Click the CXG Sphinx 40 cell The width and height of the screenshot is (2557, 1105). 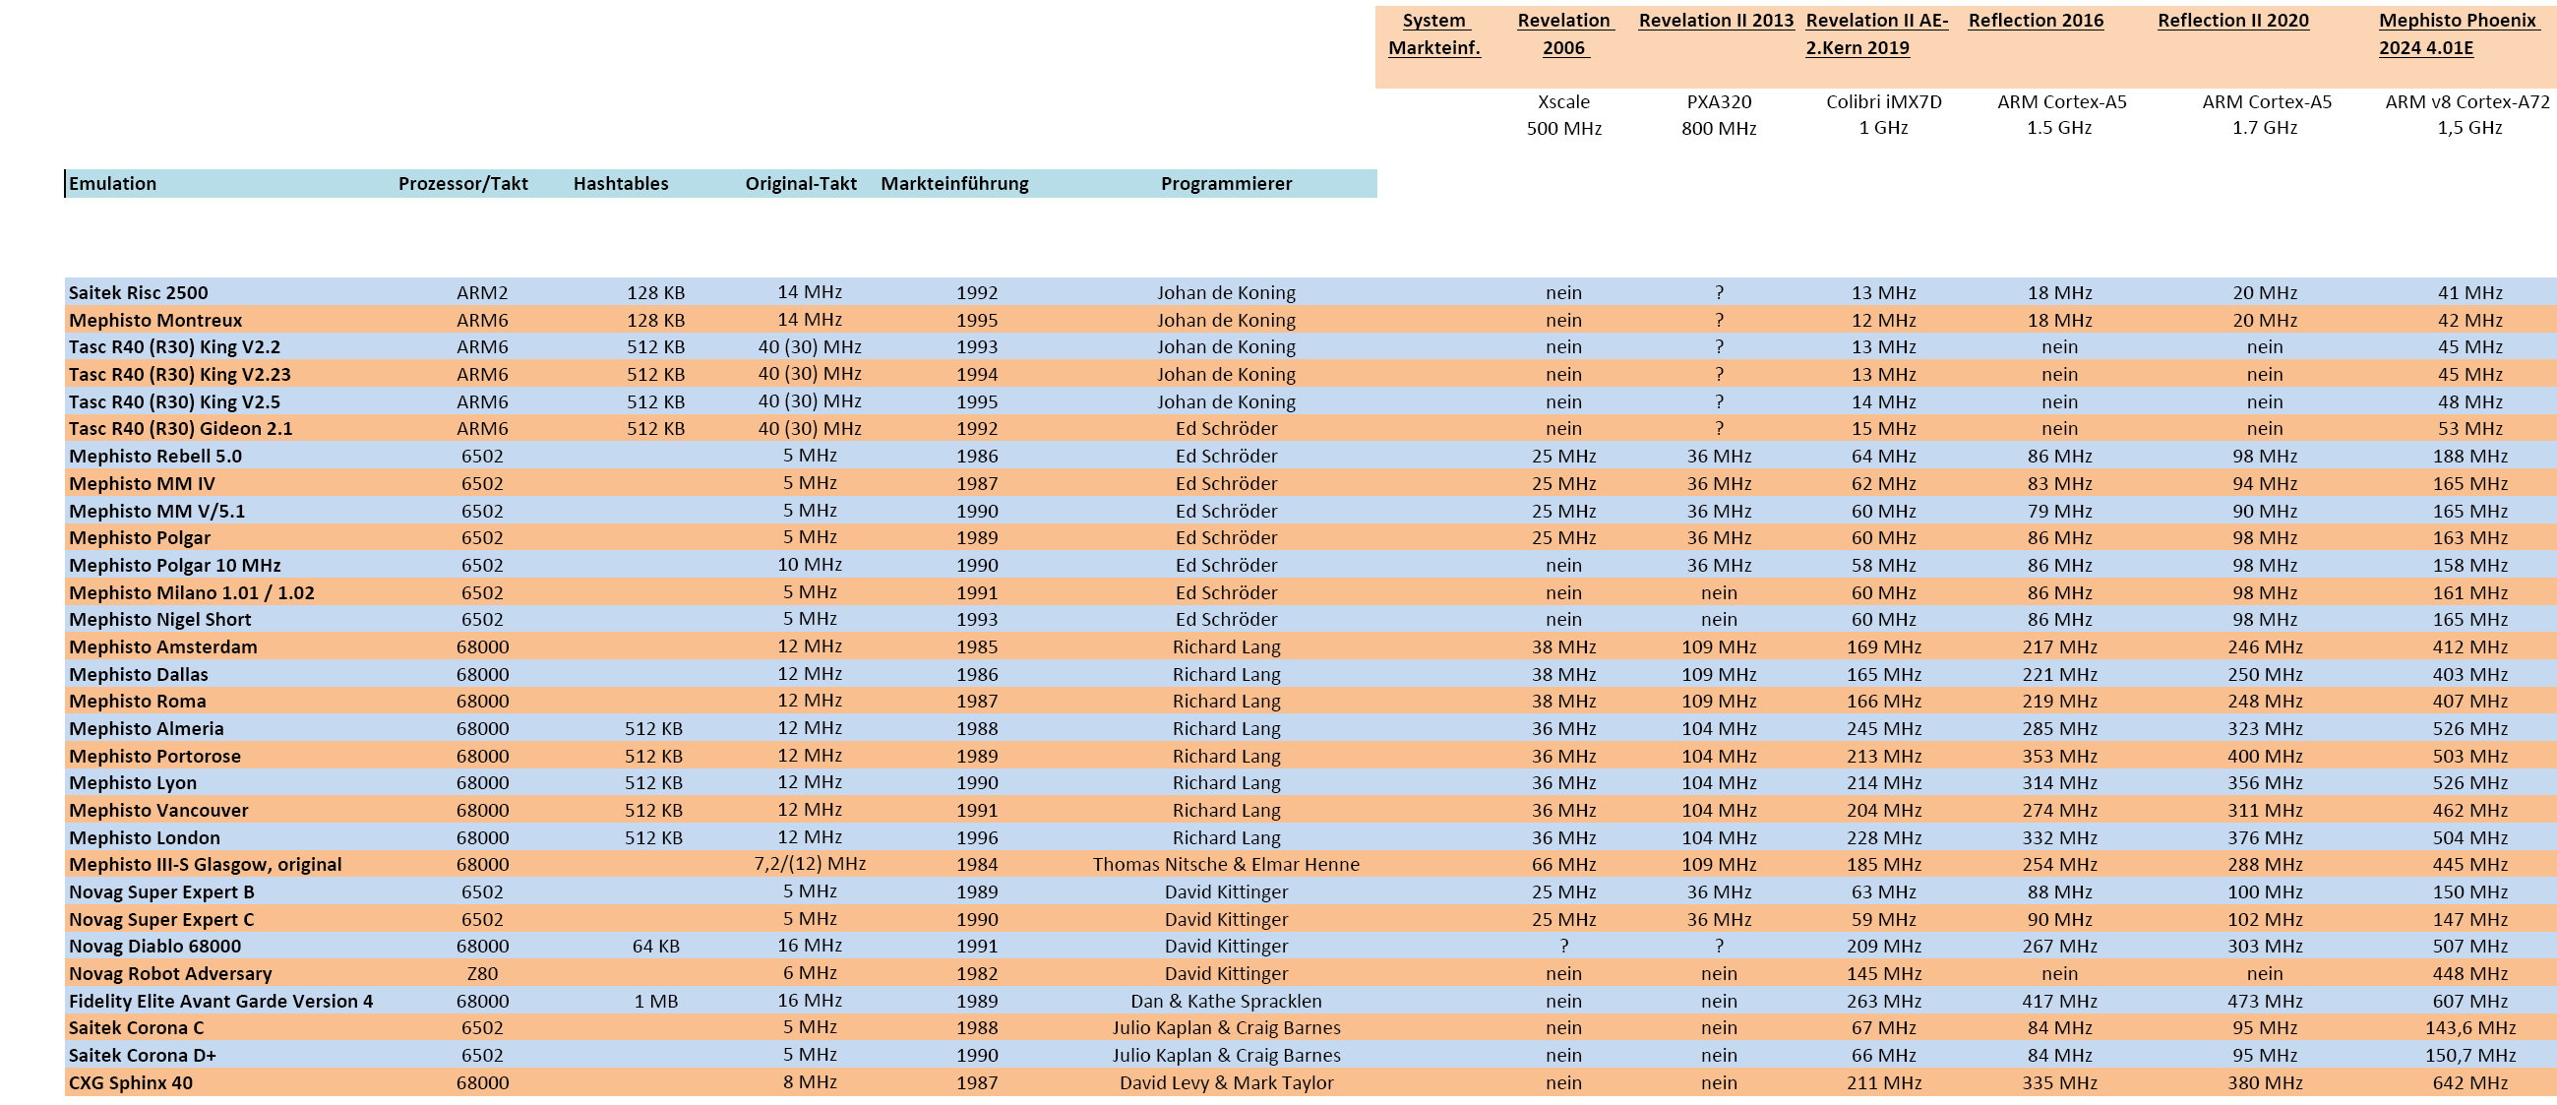point(130,1083)
